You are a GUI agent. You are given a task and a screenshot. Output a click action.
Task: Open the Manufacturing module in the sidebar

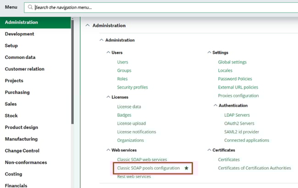21,139
